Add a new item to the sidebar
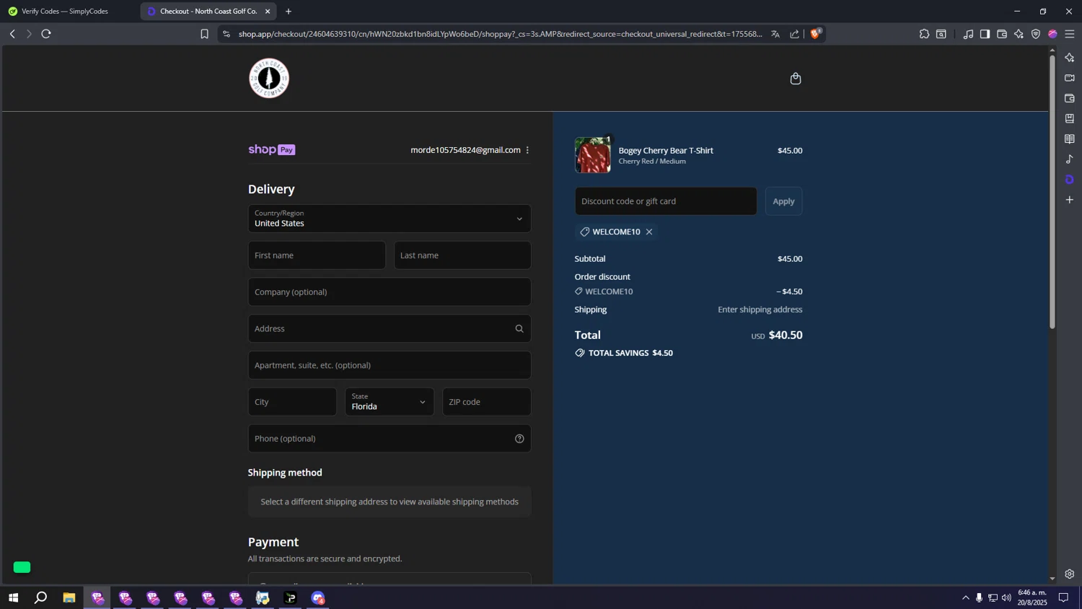 pyautogui.click(x=1070, y=200)
